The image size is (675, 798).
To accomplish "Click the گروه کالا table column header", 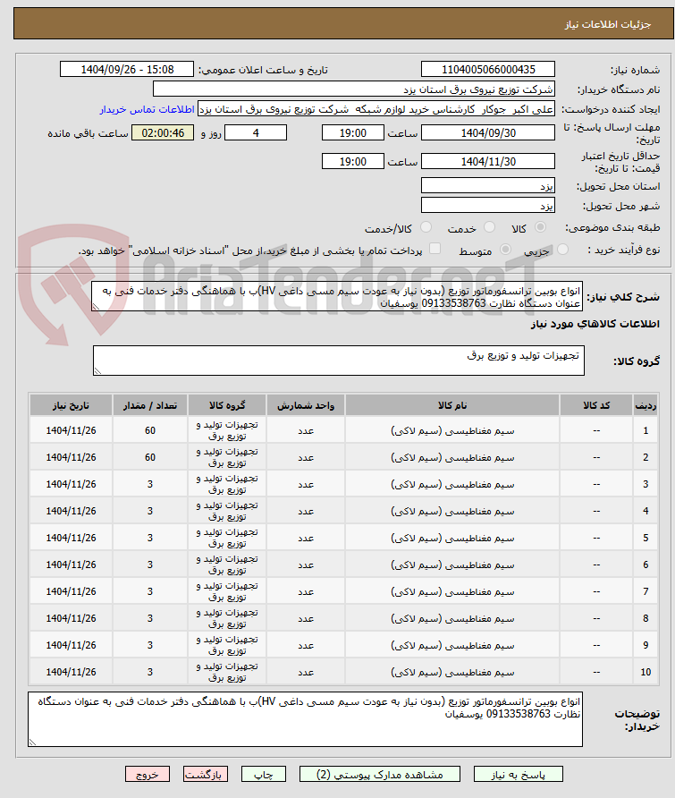I will pyautogui.click(x=227, y=405).
